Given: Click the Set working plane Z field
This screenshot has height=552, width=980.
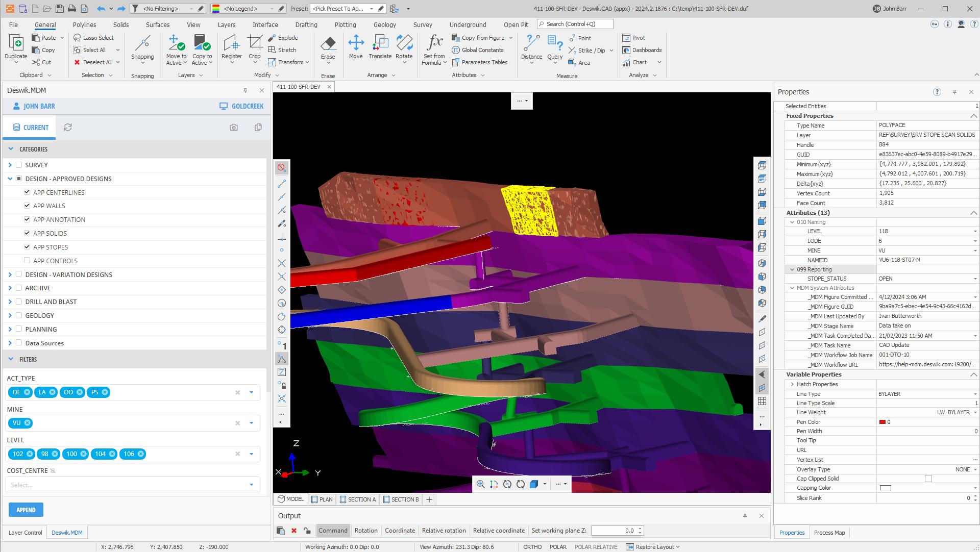Looking at the screenshot, I should coord(614,531).
